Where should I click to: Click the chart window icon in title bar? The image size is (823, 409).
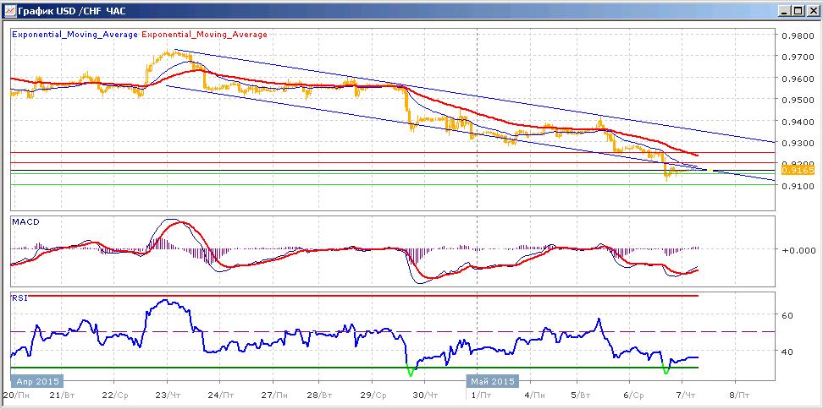(9, 10)
